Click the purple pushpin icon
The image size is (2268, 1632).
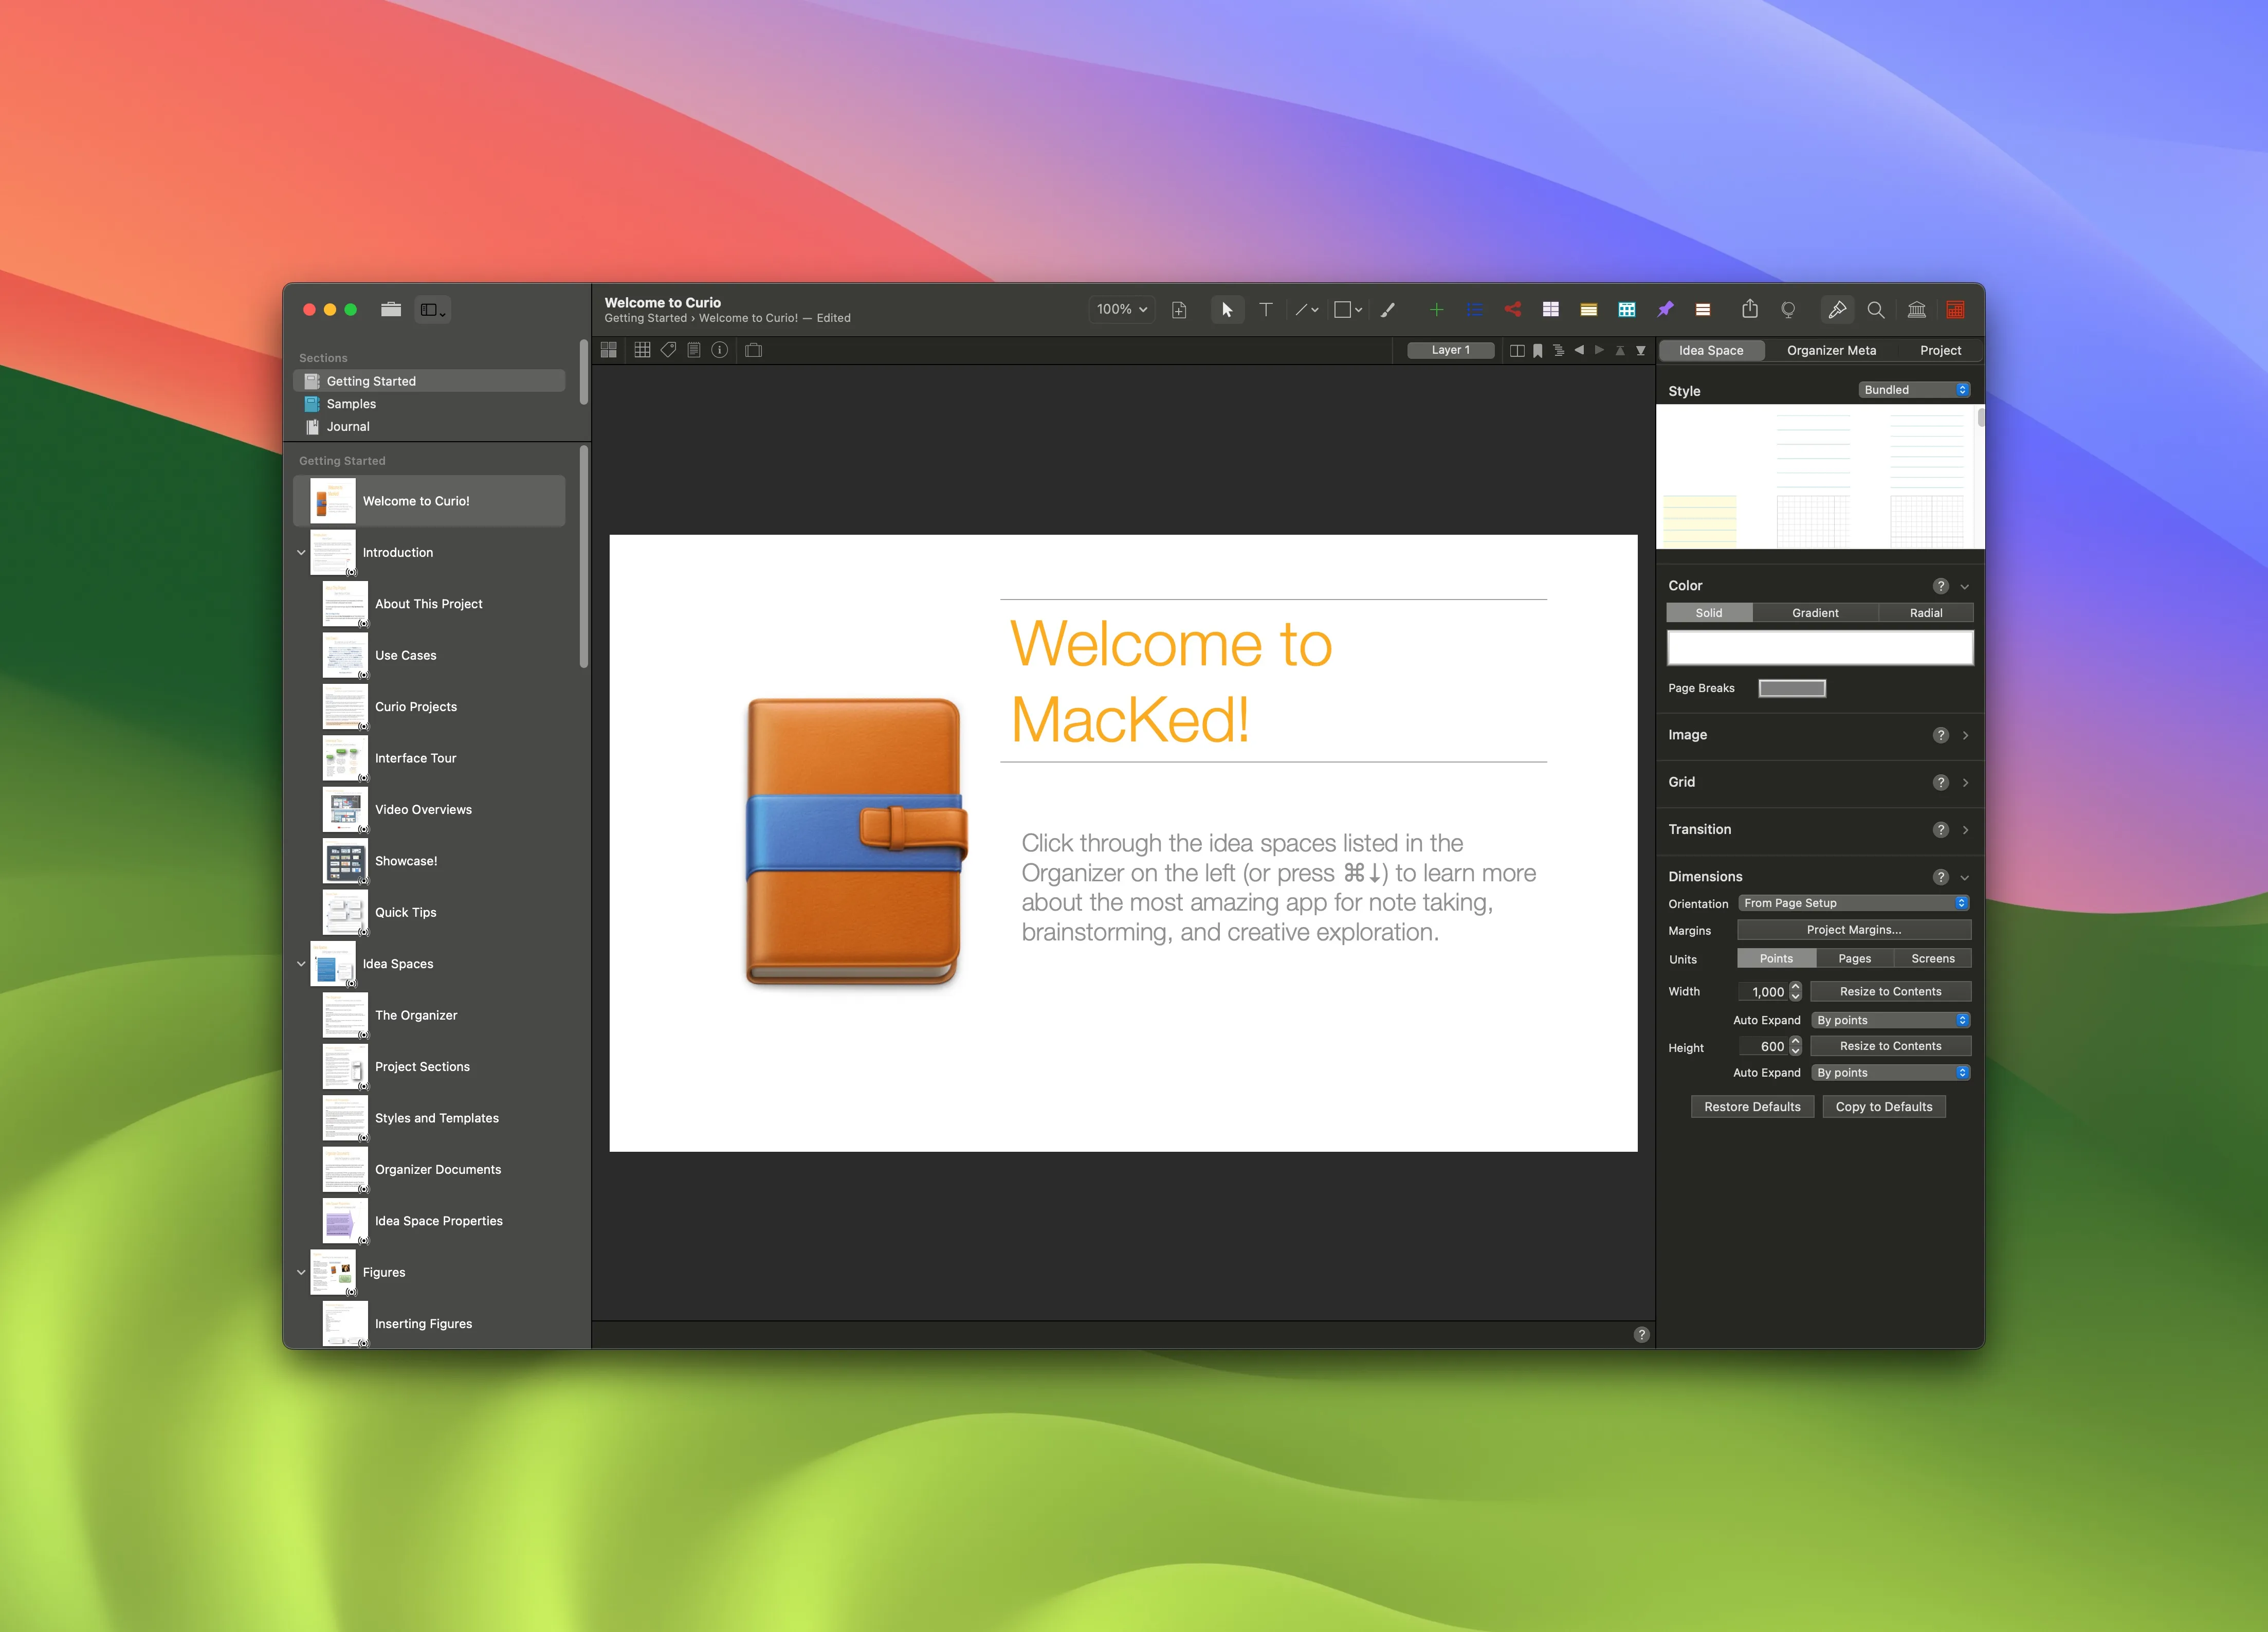(x=1665, y=310)
